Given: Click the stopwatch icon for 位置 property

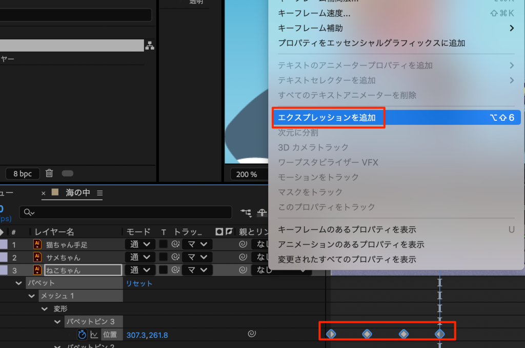Looking at the screenshot, I should point(82,335).
